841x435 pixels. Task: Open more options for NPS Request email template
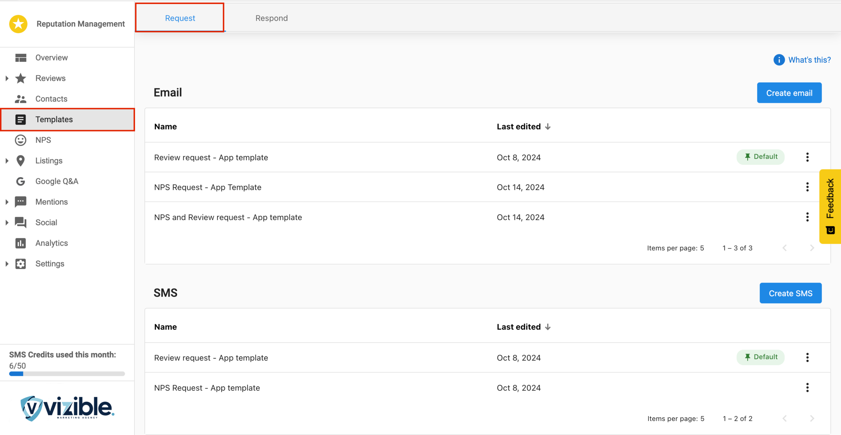click(807, 187)
